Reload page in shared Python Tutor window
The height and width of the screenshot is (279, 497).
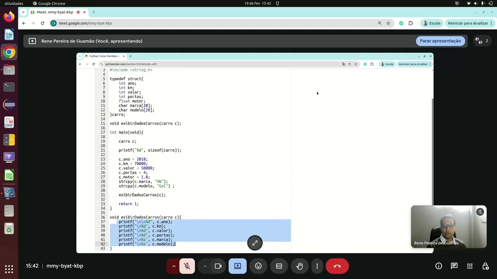(94, 64)
